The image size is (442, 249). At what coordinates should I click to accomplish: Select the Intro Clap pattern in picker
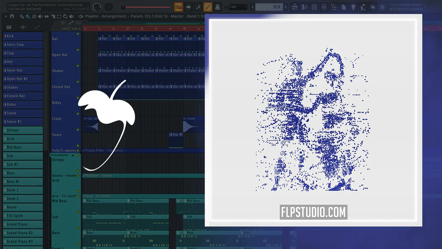coord(23,45)
